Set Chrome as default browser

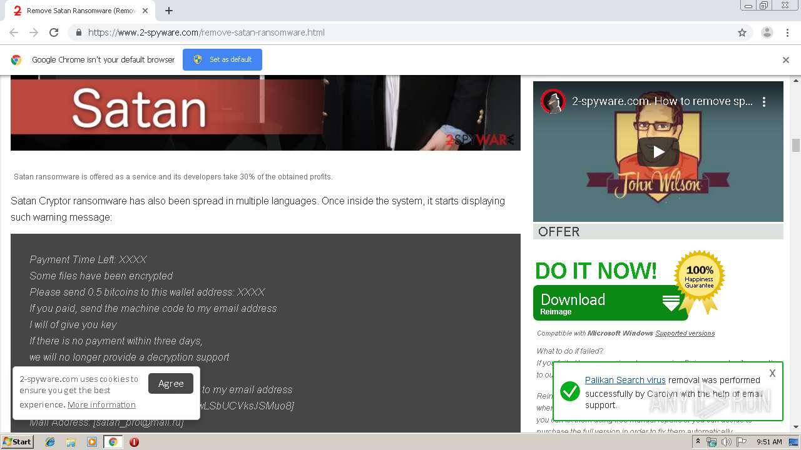pyautogui.click(x=222, y=59)
